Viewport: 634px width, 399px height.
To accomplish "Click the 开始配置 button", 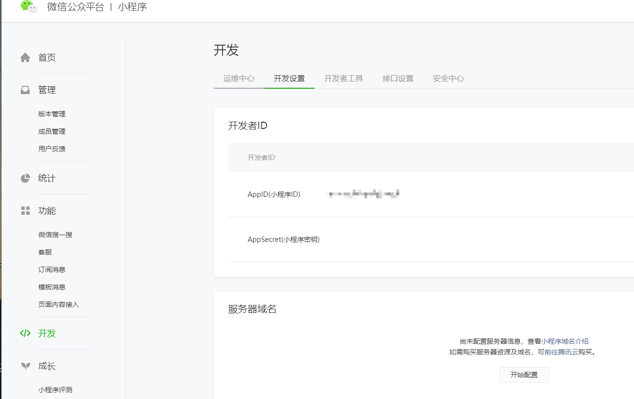I will pos(524,375).
